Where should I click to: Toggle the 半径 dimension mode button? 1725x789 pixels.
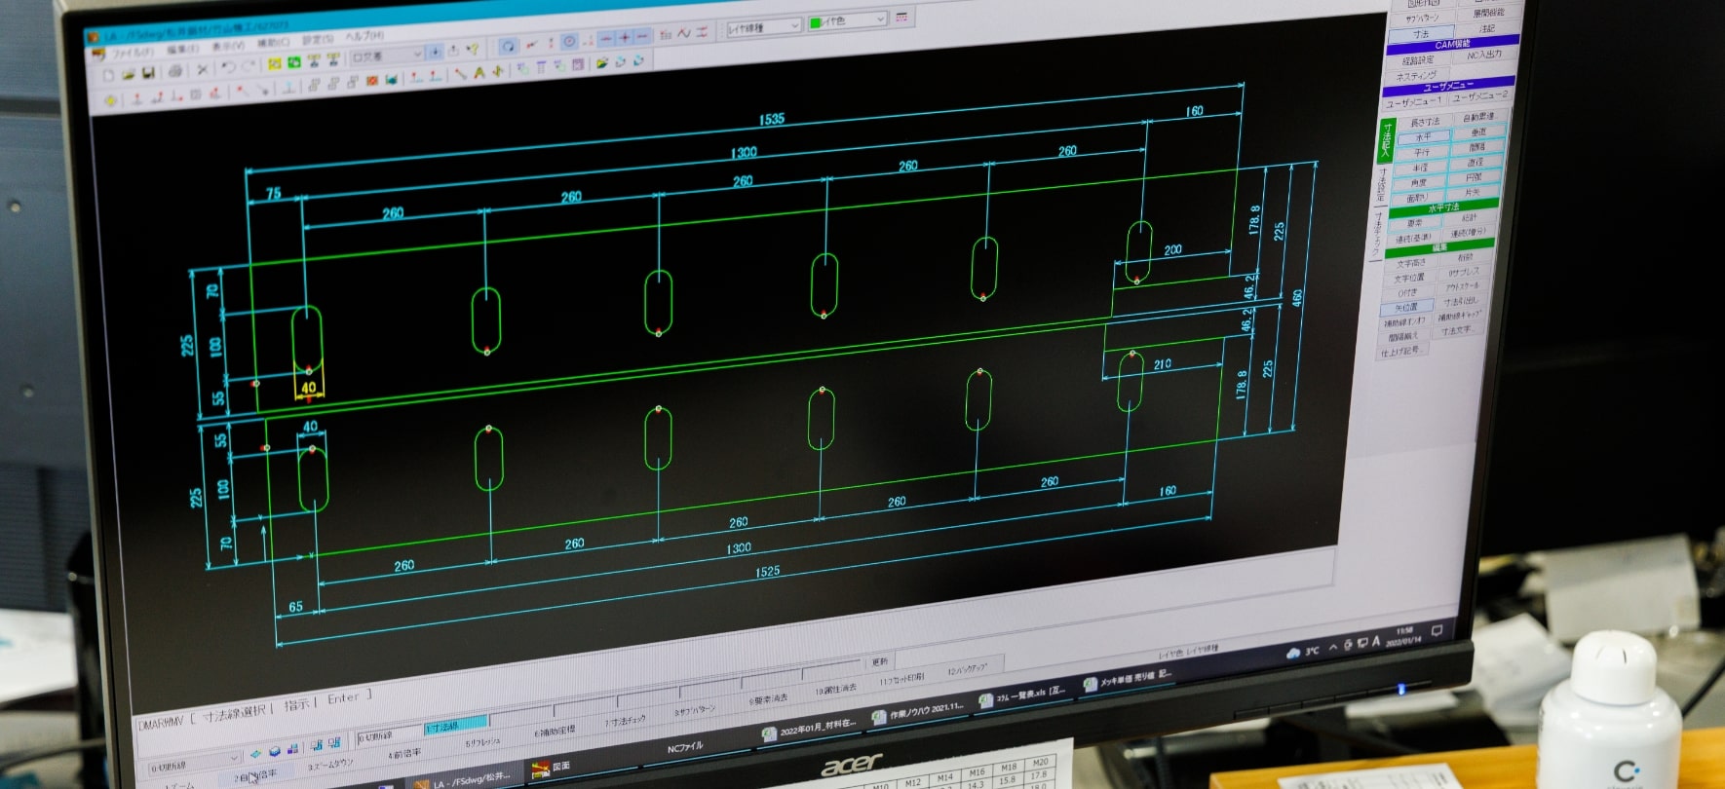tap(1420, 168)
